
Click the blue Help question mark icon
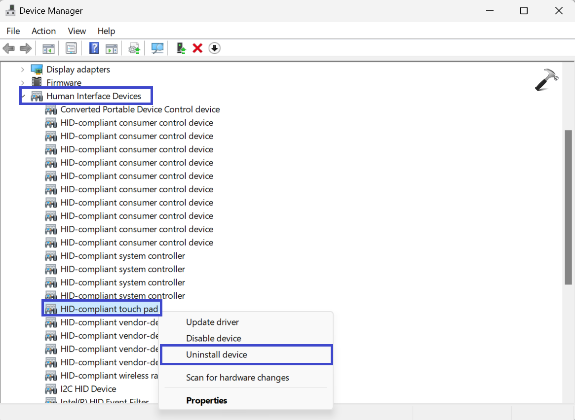(x=94, y=48)
